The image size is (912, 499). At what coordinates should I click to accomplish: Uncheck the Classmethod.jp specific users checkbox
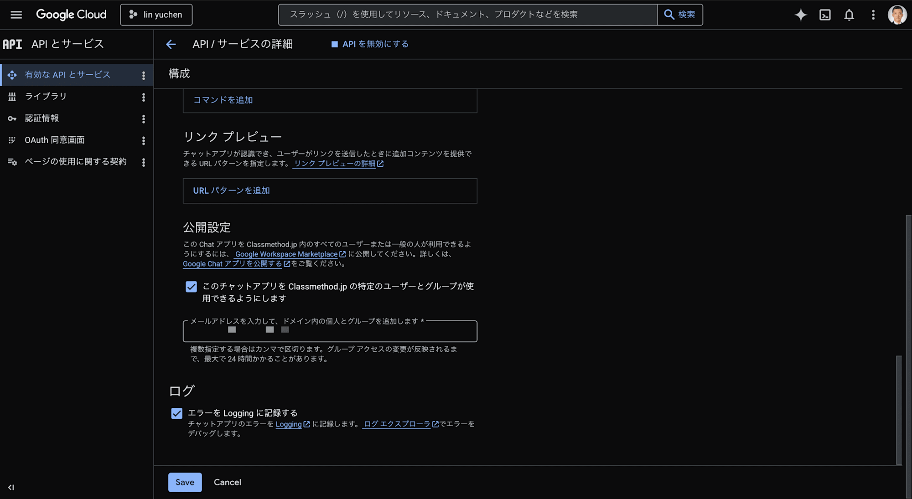(x=191, y=287)
